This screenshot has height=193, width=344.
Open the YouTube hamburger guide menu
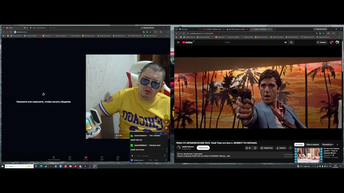[178, 42]
